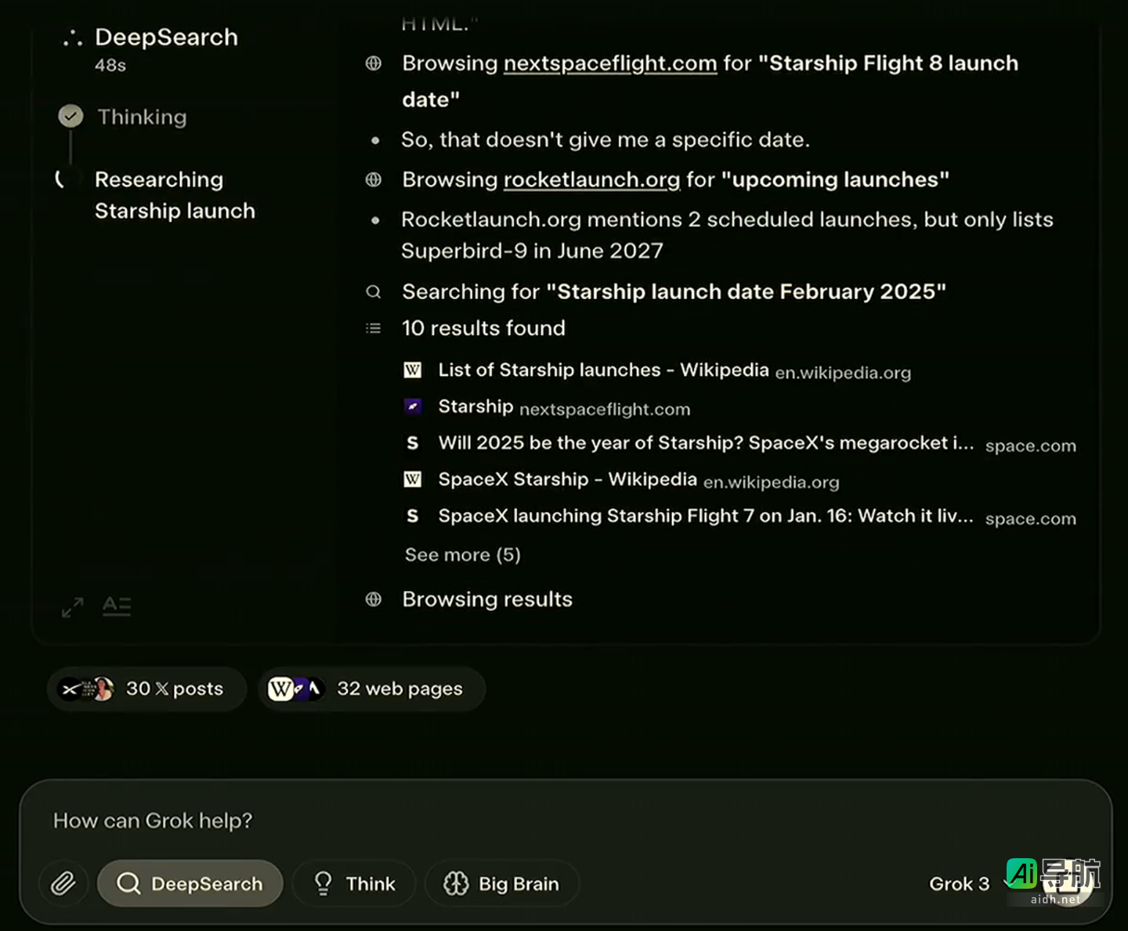Click the list icon beside 10 results found
This screenshot has height=931, width=1128.
click(x=374, y=329)
